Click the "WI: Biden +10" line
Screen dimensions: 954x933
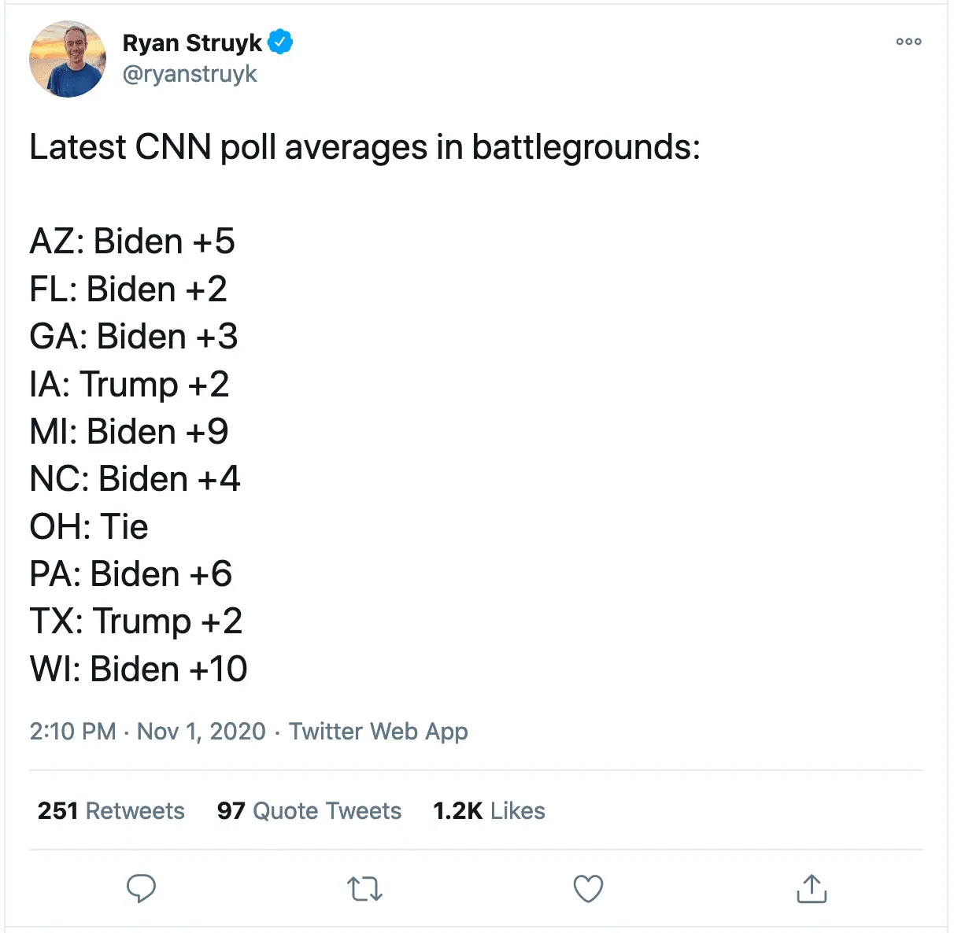point(139,669)
